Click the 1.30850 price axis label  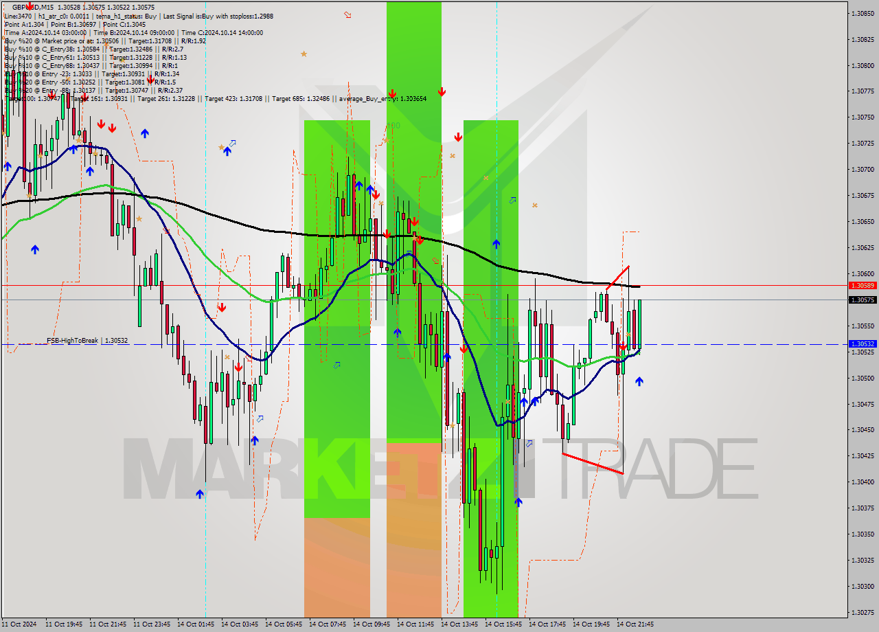pyautogui.click(x=862, y=13)
